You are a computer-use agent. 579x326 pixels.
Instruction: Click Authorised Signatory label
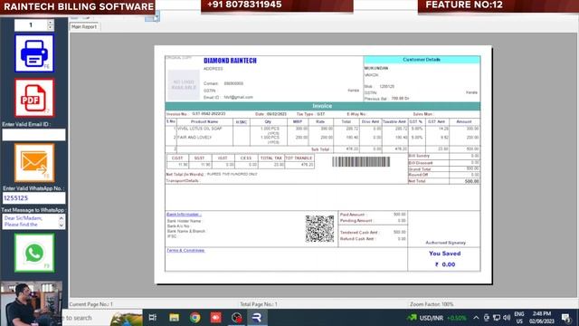pyautogui.click(x=445, y=243)
